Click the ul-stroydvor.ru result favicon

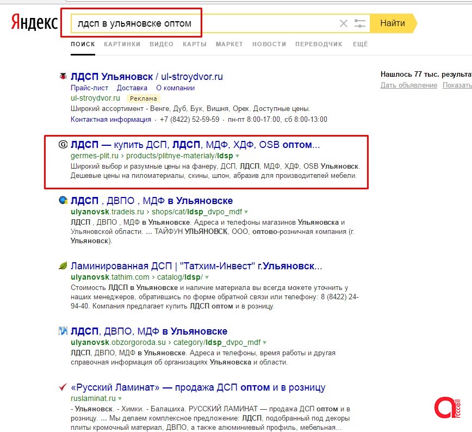pos(63,76)
